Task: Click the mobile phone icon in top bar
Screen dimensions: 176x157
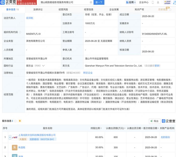Action: (153, 2)
